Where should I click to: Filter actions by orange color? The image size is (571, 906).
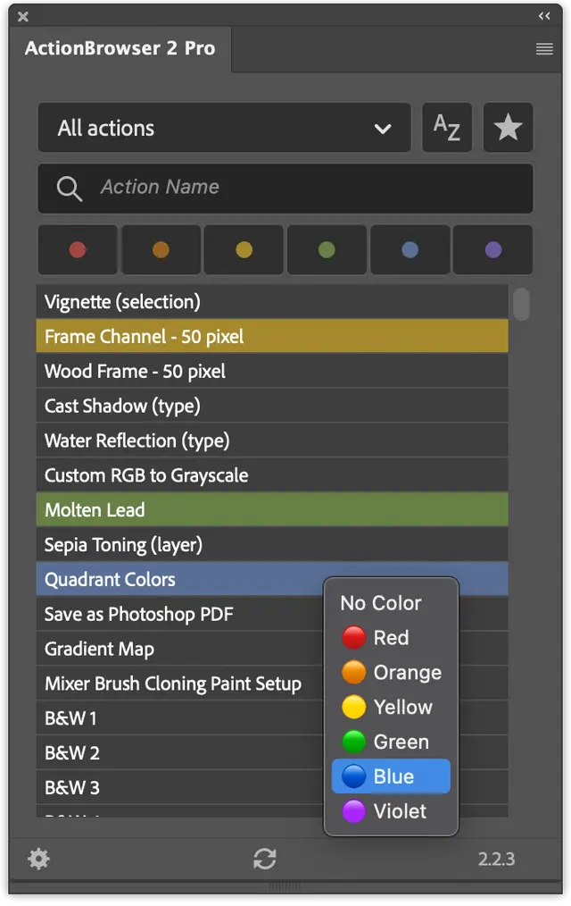(x=161, y=249)
